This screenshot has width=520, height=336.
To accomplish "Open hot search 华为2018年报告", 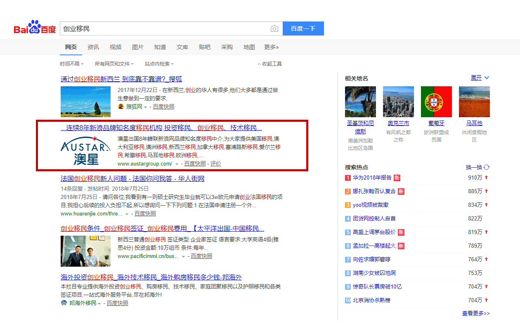I will click(372, 177).
